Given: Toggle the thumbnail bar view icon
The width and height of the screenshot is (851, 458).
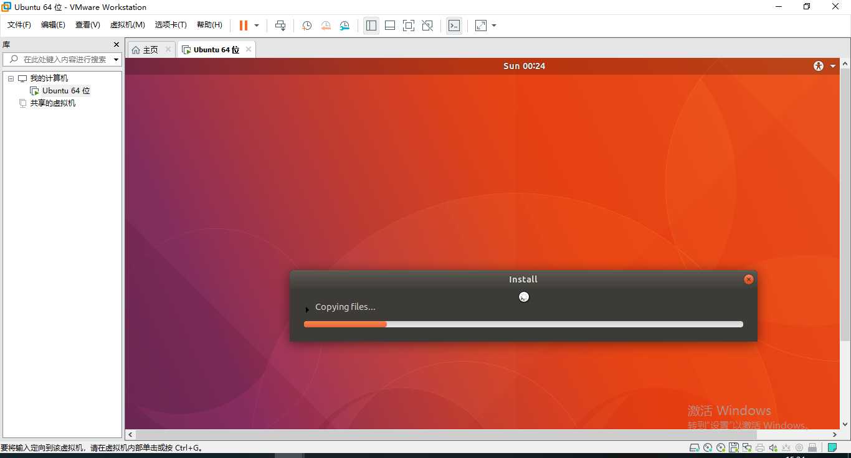Looking at the screenshot, I should coord(390,26).
